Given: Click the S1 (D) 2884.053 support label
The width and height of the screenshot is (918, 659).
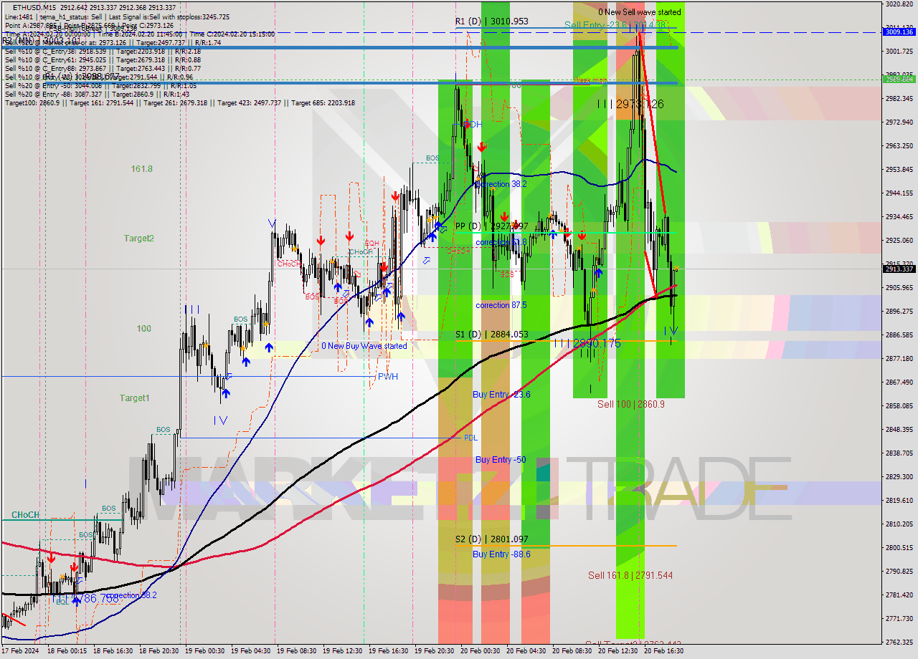Looking at the screenshot, I should pos(491,335).
